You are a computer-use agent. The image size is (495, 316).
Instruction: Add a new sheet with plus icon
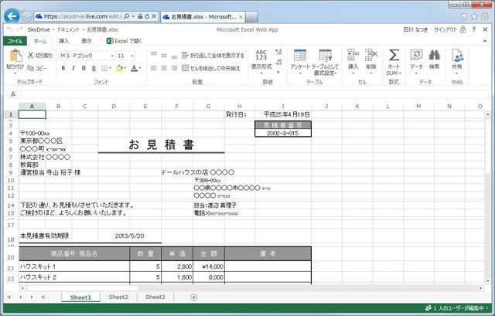(x=193, y=297)
